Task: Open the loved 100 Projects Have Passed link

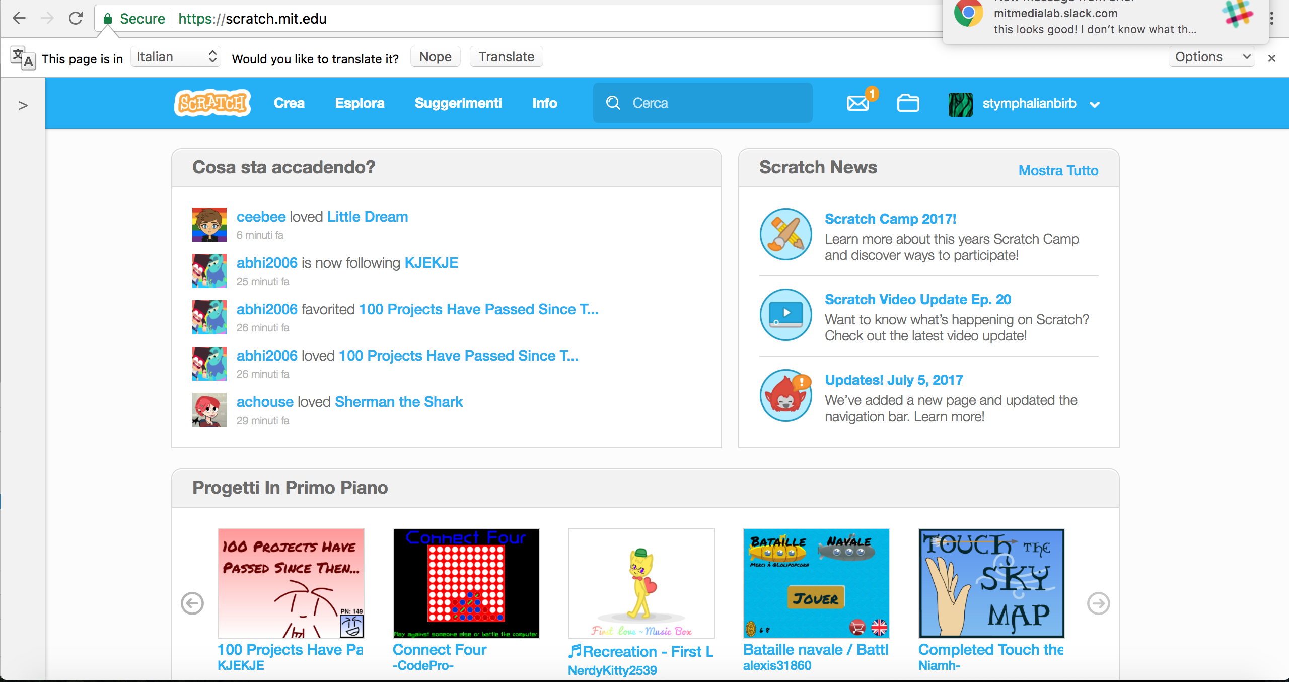Action: 459,356
